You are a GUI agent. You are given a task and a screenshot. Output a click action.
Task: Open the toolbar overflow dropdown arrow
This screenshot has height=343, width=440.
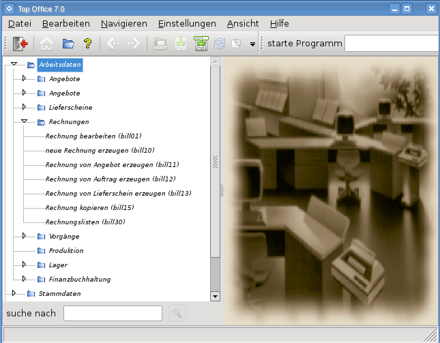pyautogui.click(x=252, y=44)
